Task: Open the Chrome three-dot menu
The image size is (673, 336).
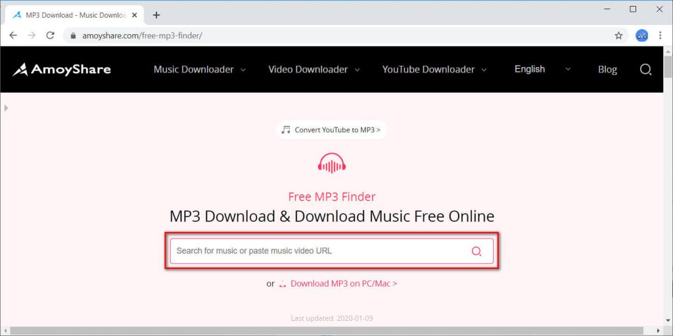Action: (660, 36)
